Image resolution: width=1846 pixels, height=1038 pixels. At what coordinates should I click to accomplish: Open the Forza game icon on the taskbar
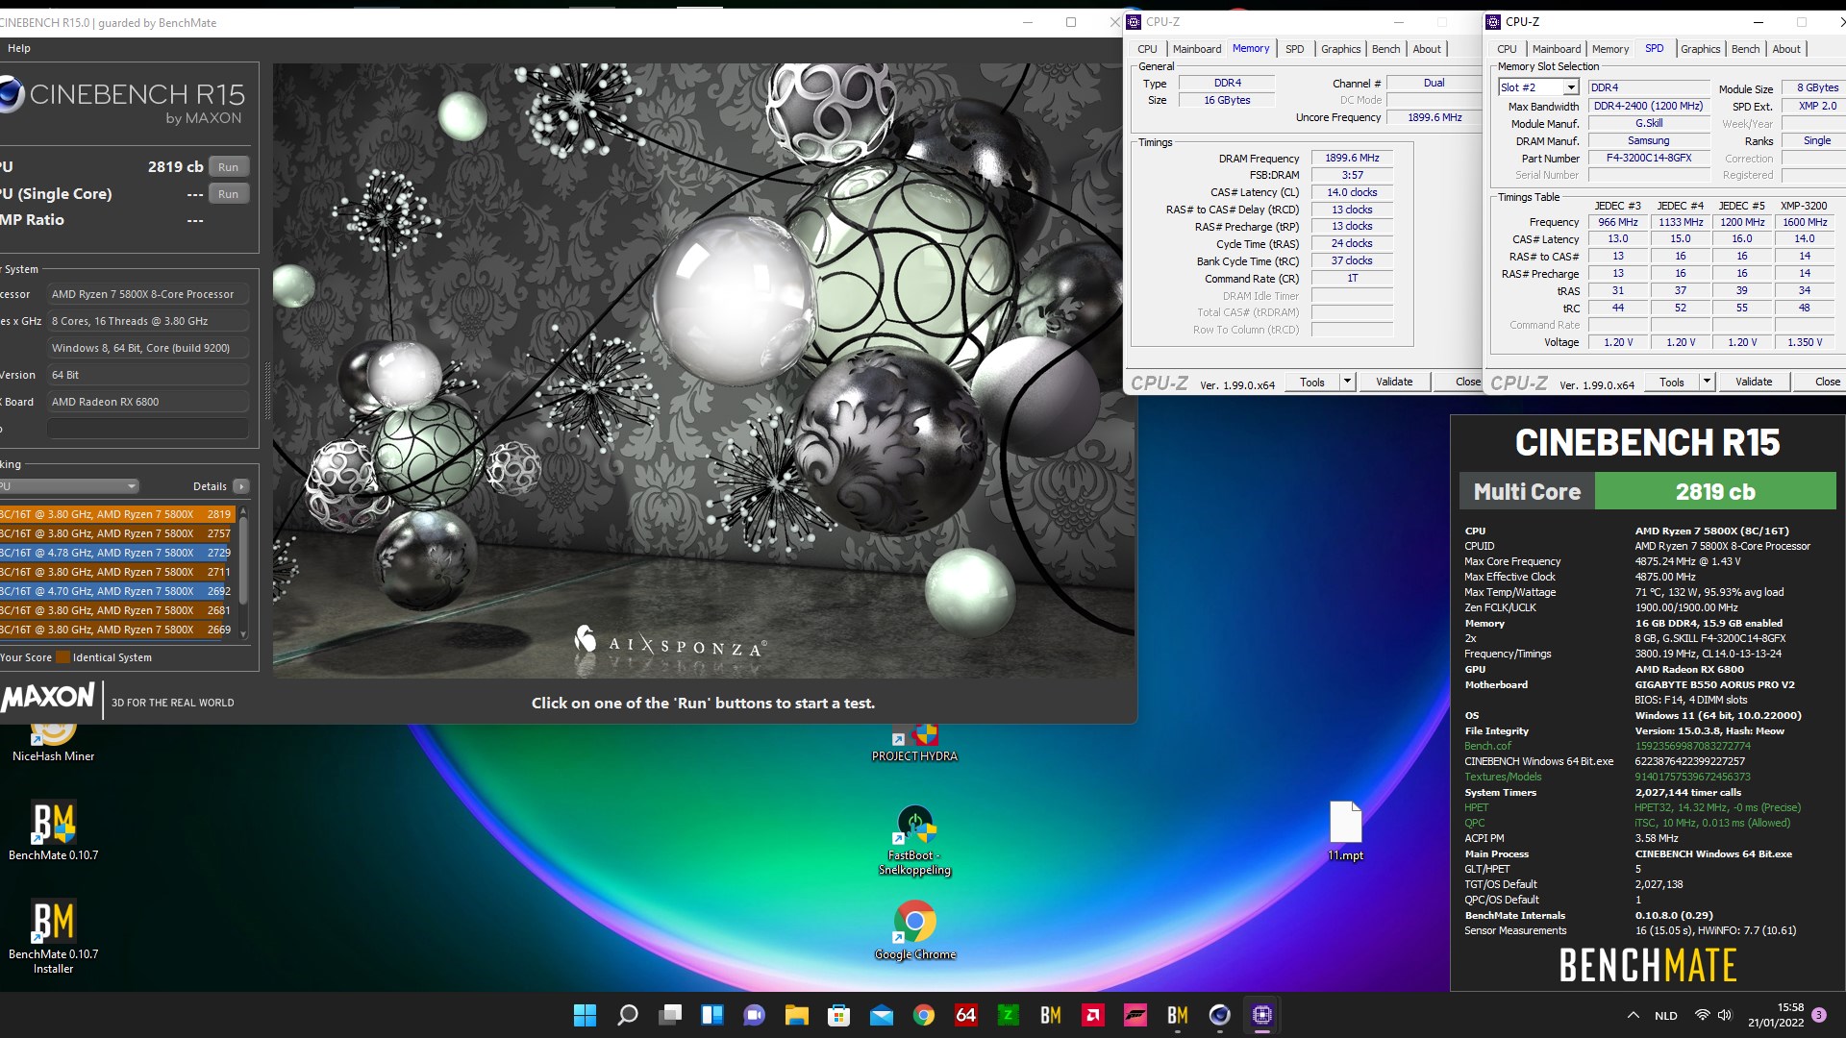1135,1015
